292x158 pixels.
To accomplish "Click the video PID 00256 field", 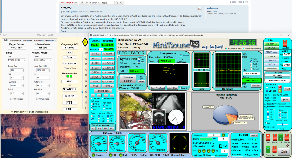I will tap(287, 54).
